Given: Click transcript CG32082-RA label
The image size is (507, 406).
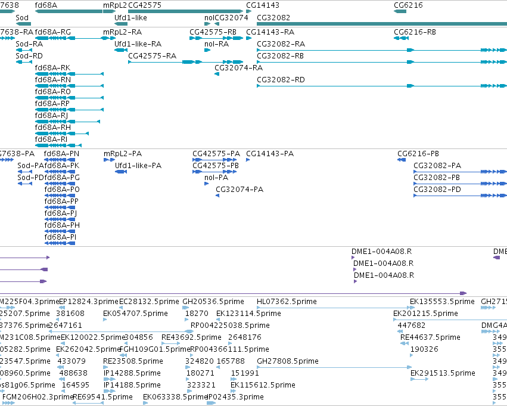Looking at the screenshot, I should 281,44.
